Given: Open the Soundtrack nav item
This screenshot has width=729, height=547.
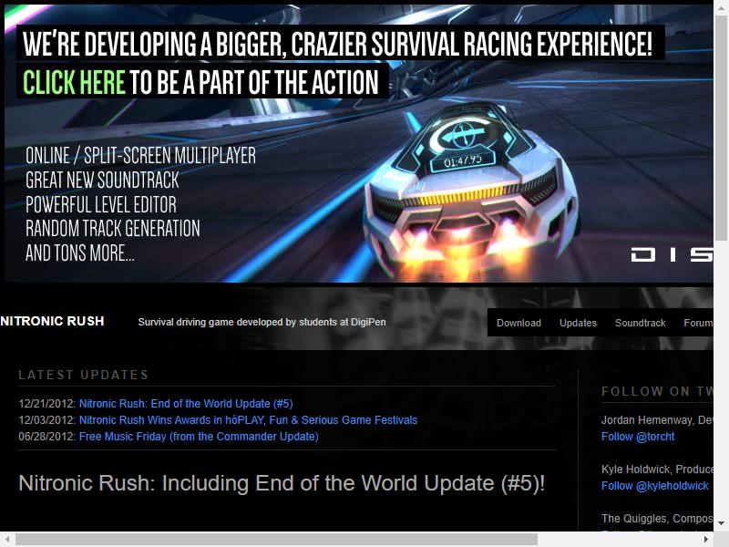Looking at the screenshot, I should (641, 323).
